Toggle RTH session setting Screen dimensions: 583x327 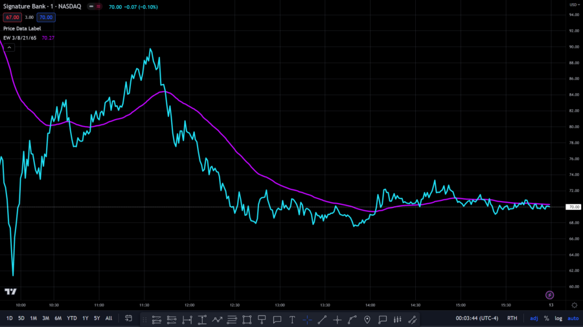click(512, 319)
